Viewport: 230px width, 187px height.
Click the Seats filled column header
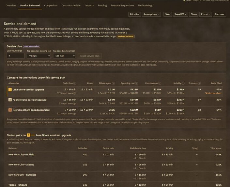tap(216, 83)
